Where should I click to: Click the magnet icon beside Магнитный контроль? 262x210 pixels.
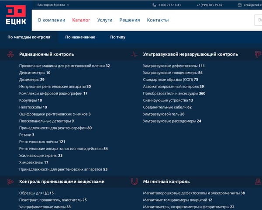click(134, 182)
